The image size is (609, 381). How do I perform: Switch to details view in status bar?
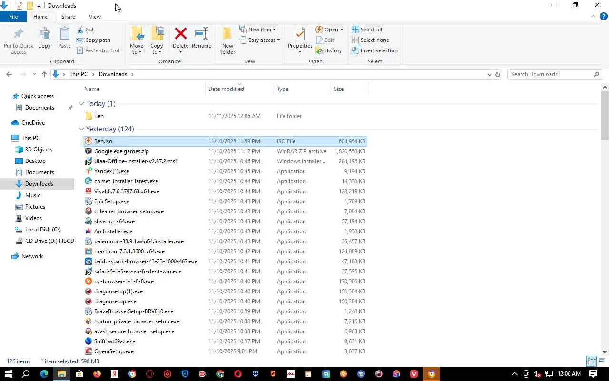(591, 361)
